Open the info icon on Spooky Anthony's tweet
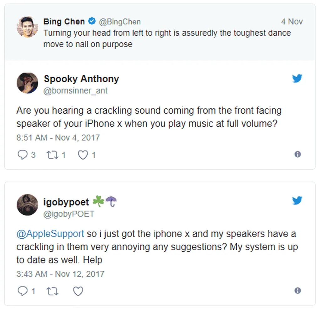The height and width of the screenshot is (312, 321). click(x=297, y=154)
